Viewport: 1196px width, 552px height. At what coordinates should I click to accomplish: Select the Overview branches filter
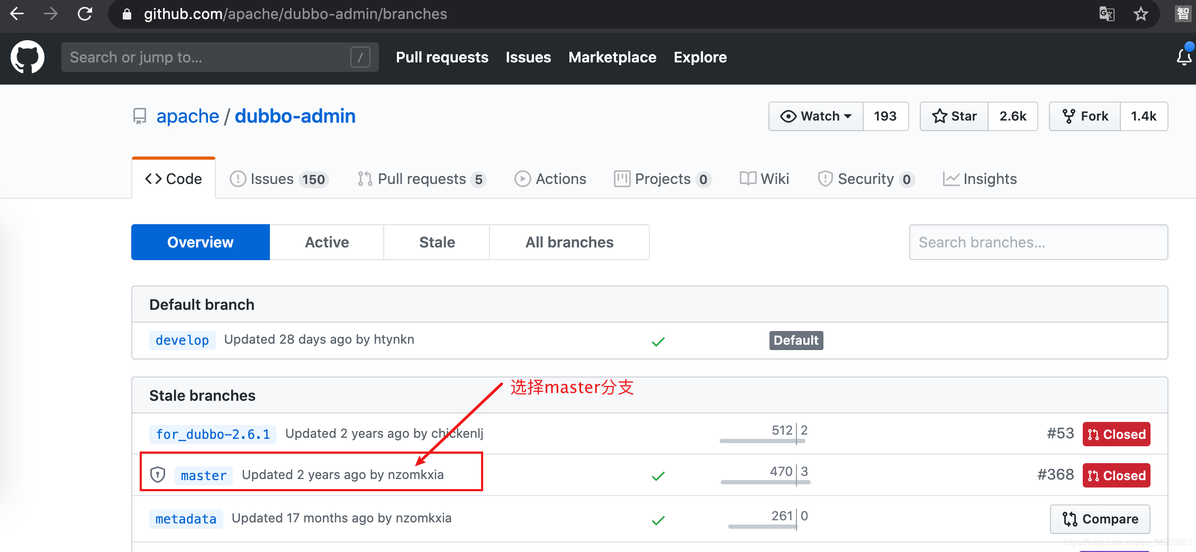pos(201,242)
